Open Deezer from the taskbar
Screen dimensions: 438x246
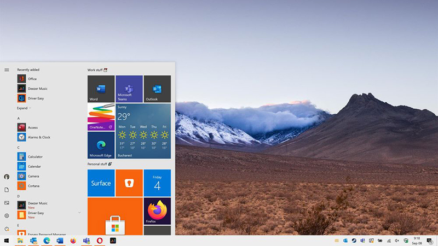pos(113,241)
